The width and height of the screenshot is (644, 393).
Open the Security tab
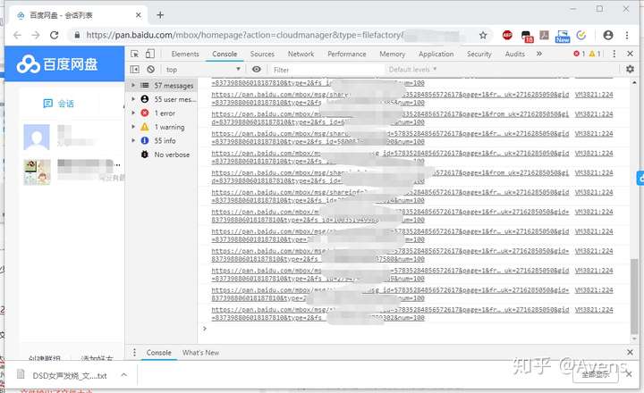click(x=479, y=54)
